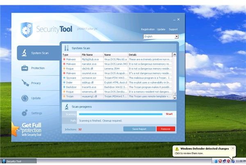Click orange icon in ole2nls.dll Rogue row
The width and height of the screenshot is (246, 165).
64,69
